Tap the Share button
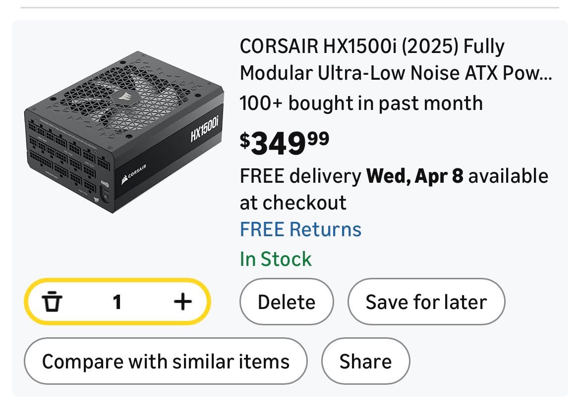The width and height of the screenshot is (580, 415). click(x=365, y=362)
